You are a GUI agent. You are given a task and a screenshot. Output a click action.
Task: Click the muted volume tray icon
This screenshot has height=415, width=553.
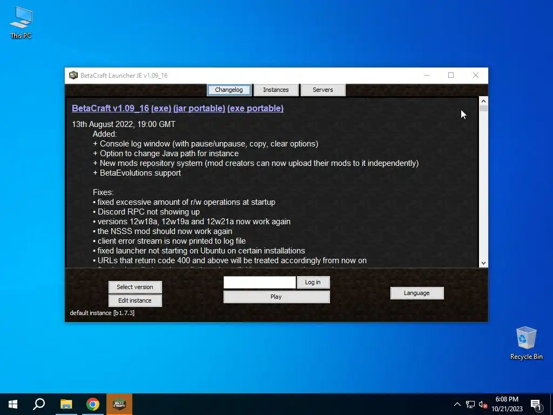pos(483,404)
